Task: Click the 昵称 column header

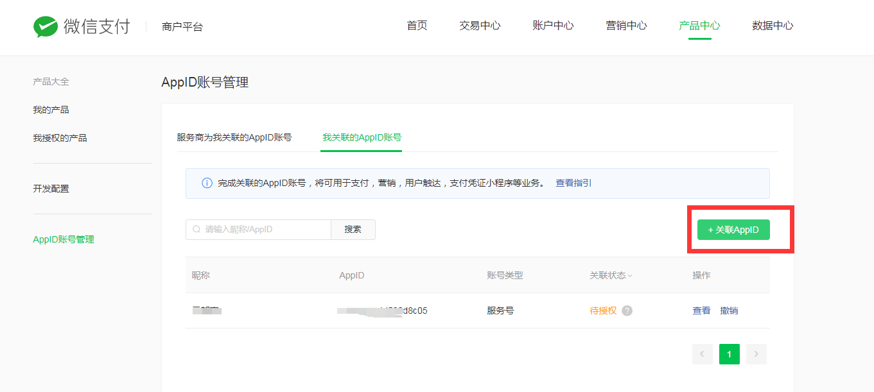Action: (x=201, y=275)
